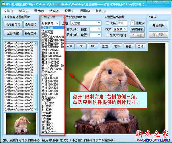This screenshot has width=172, height=143.
Task: Select 15寸照片 option
Action: [x=52, y=129]
